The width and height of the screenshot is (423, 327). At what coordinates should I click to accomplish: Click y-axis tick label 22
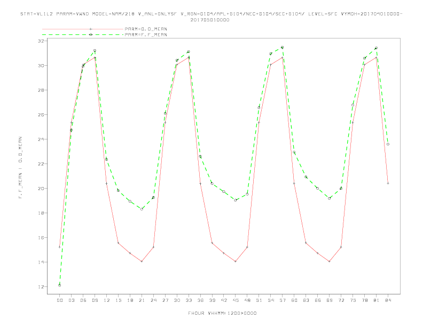(41, 164)
